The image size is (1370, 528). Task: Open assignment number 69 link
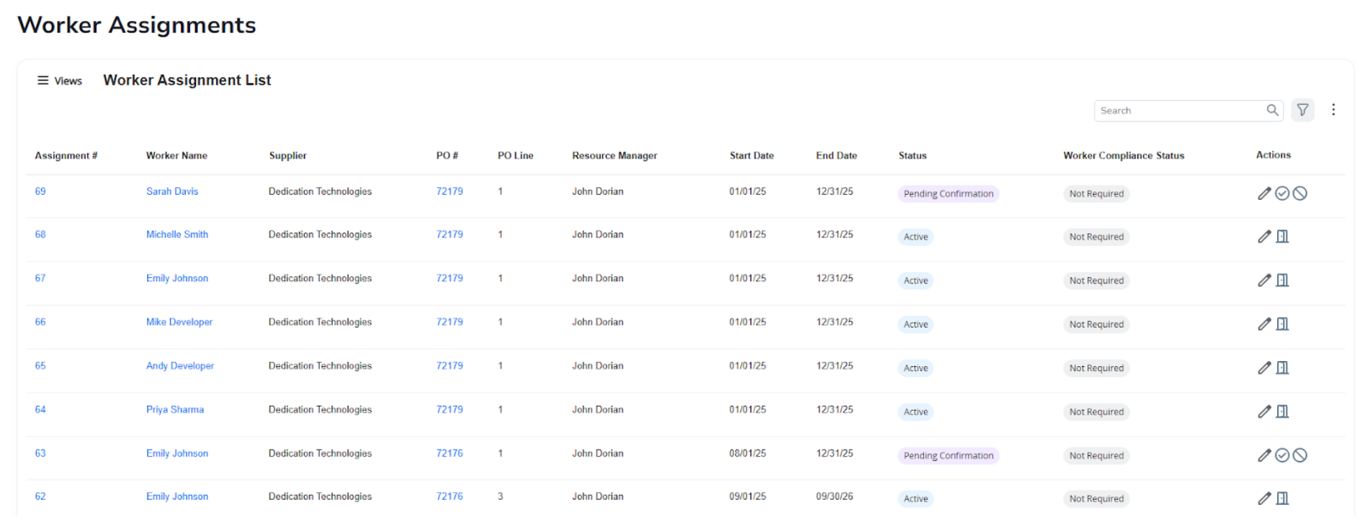40,191
